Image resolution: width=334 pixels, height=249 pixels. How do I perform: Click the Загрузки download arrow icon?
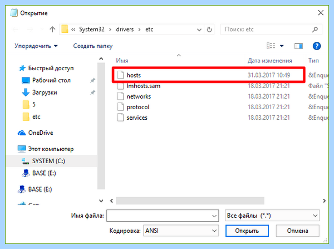26,92
